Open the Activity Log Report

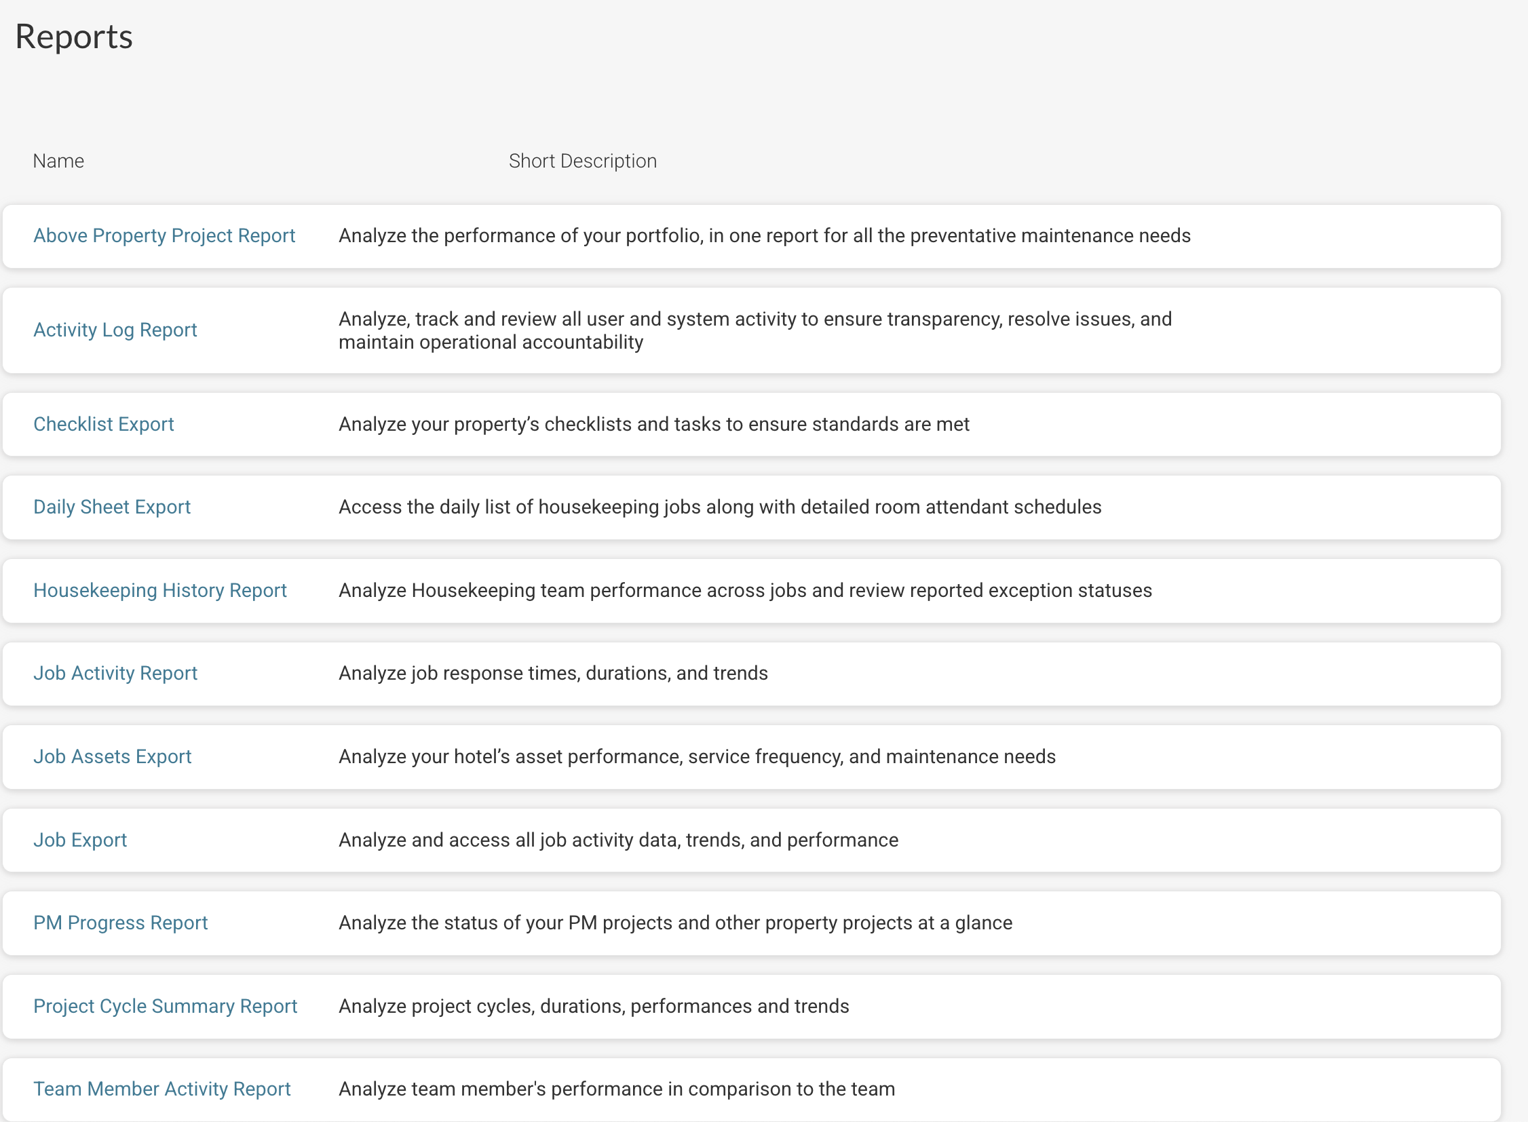(x=115, y=330)
